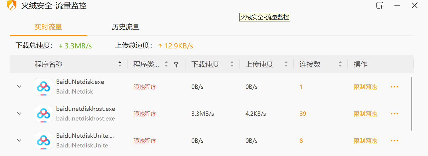Expand the BaiduNetdisk.exe row chevron
The width and height of the screenshot is (428, 156).
[x=19, y=87]
